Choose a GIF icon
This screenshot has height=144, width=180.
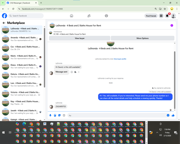click(x=64, y=115)
